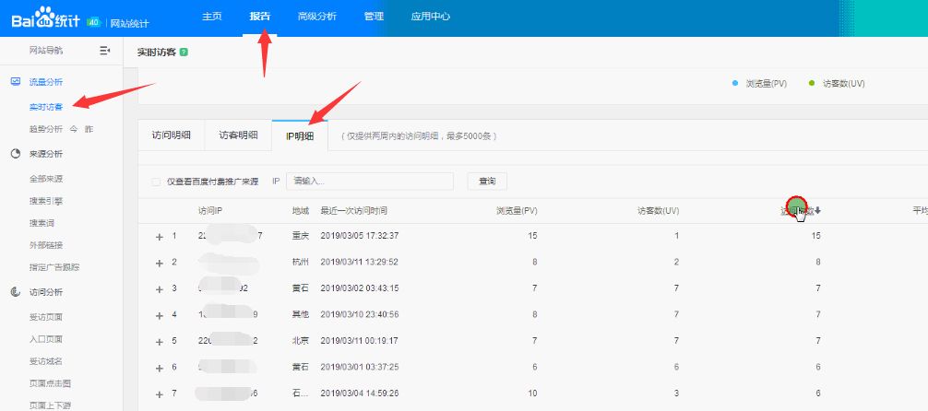928x411 pixels.
Task: Click the sort arrow on 访问次数 column
Action: (x=818, y=210)
